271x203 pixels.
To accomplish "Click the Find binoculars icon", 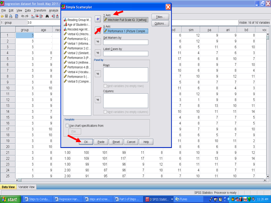I will (47, 16).
